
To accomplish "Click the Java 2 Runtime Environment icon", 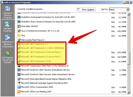I will click(x=19, y=31).
